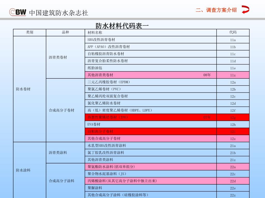Select 'APP（APAO）改性沥青卷材' row

pyautogui.click(x=151, y=47)
